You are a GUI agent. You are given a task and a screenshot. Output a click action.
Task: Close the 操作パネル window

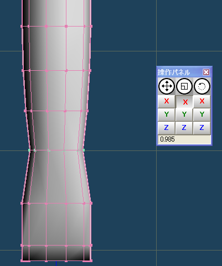point(206,72)
